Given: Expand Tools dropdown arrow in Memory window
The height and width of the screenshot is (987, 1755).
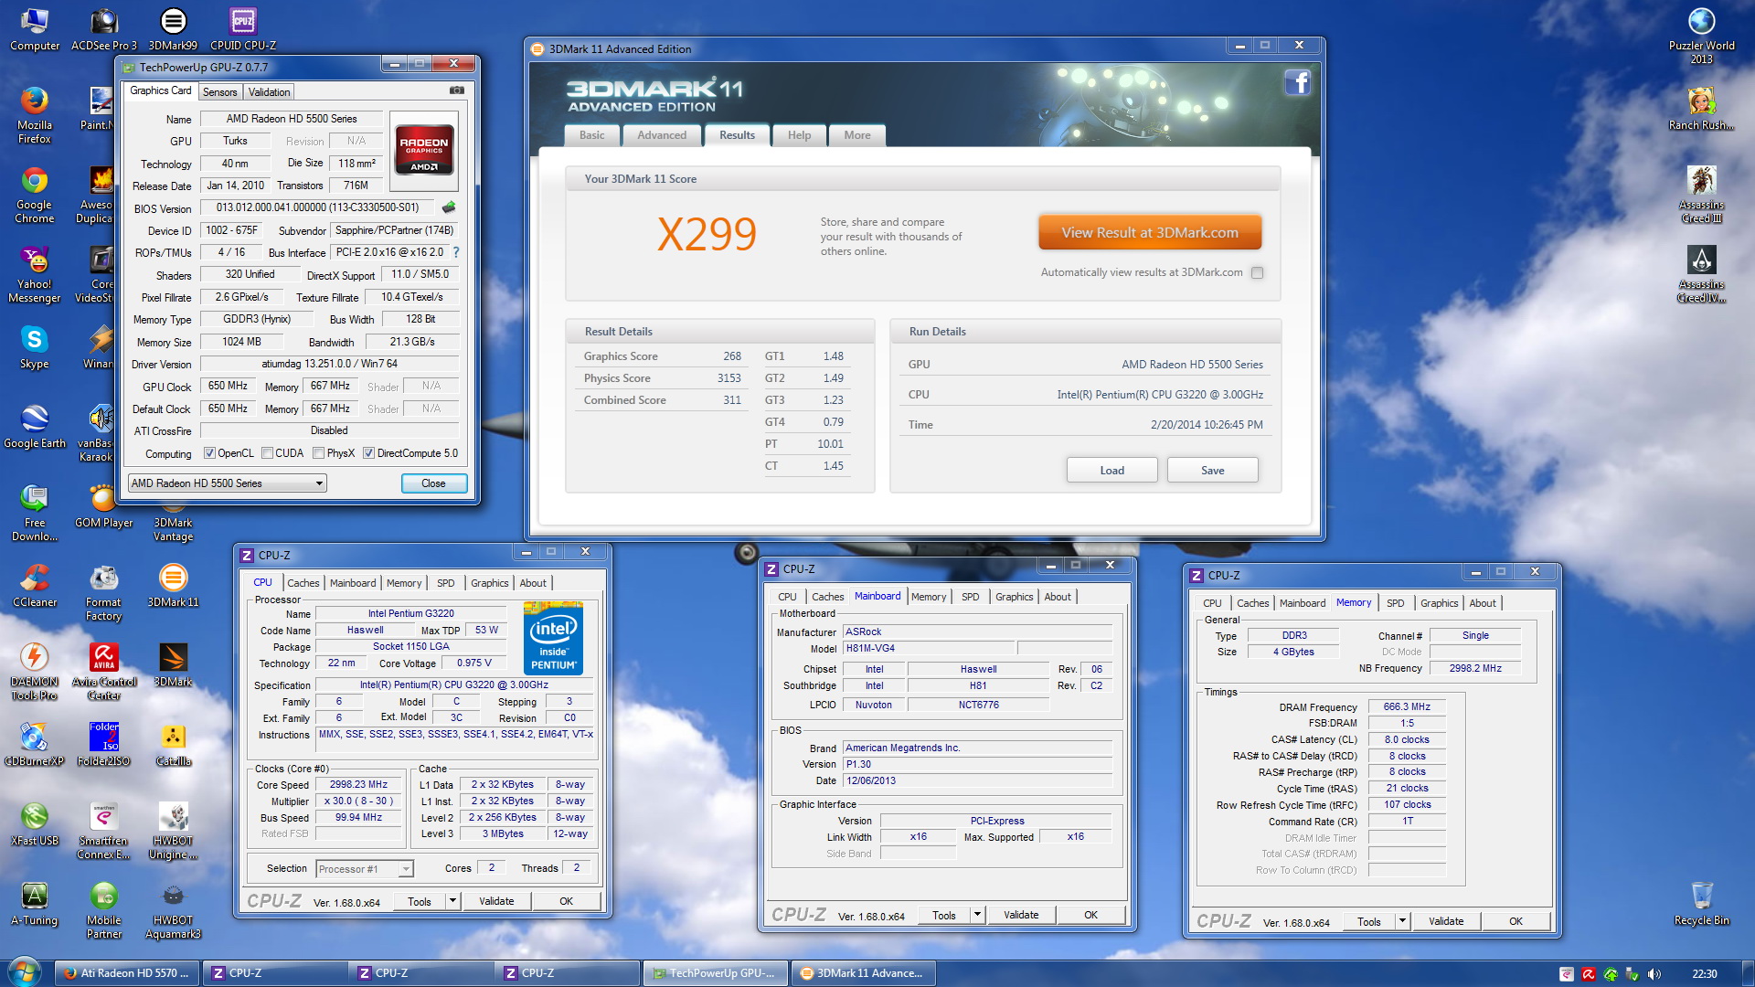Looking at the screenshot, I should tap(1401, 921).
